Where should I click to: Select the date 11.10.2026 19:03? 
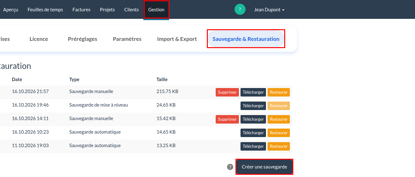click(30, 146)
